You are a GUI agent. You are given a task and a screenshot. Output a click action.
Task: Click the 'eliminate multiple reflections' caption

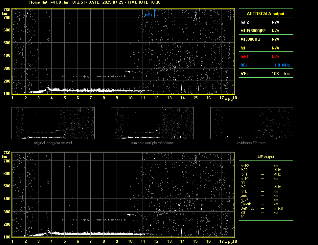[x=152, y=143]
